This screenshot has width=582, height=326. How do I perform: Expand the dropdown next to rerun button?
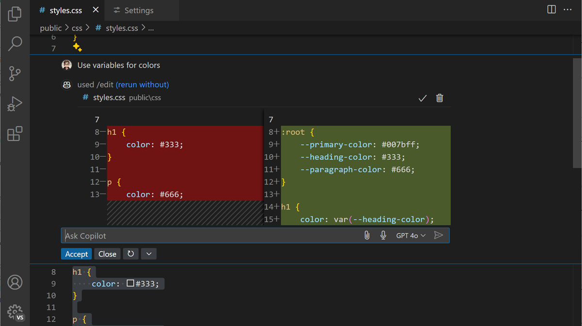(x=149, y=254)
